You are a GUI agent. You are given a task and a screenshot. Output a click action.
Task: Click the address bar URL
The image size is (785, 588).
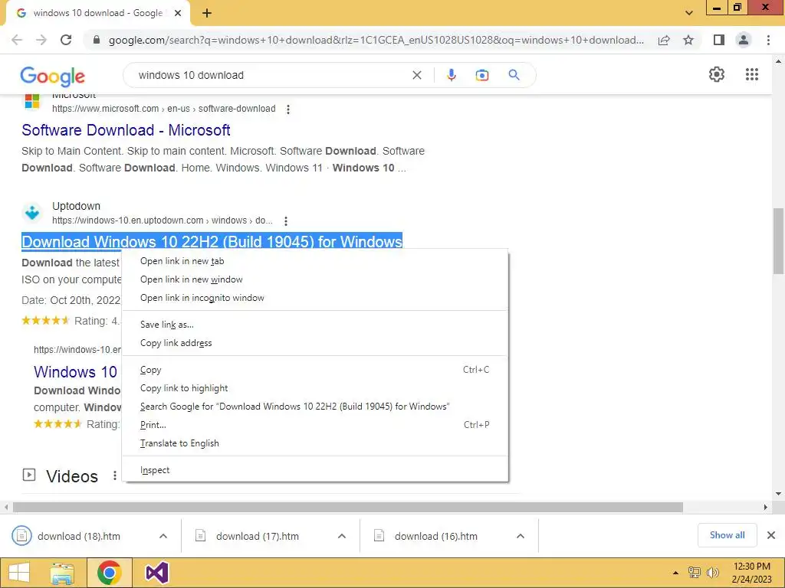point(376,40)
